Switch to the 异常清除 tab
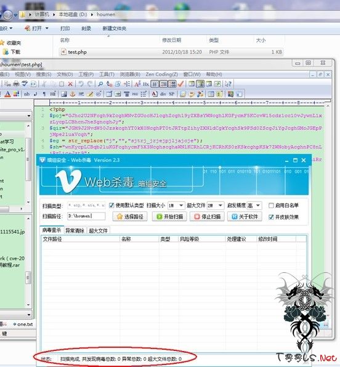The image size is (340, 367). [x=75, y=230]
